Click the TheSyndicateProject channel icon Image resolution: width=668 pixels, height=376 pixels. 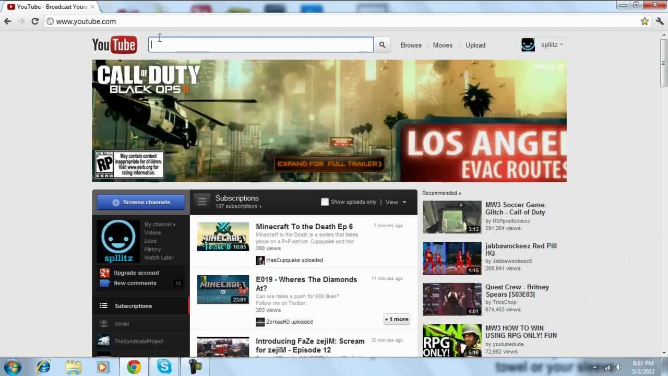[x=104, y=341]
